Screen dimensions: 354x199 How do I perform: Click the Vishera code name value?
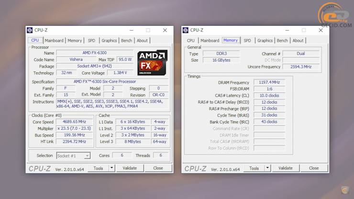tap(76, 59)
